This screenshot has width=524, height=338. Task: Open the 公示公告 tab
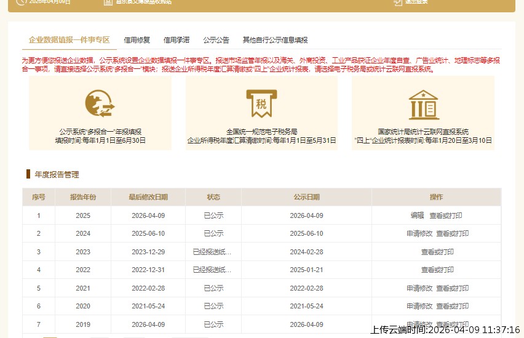pos(216,40)
